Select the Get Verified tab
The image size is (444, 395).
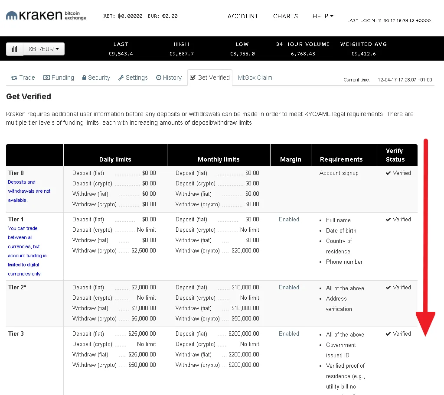point(210,78)
